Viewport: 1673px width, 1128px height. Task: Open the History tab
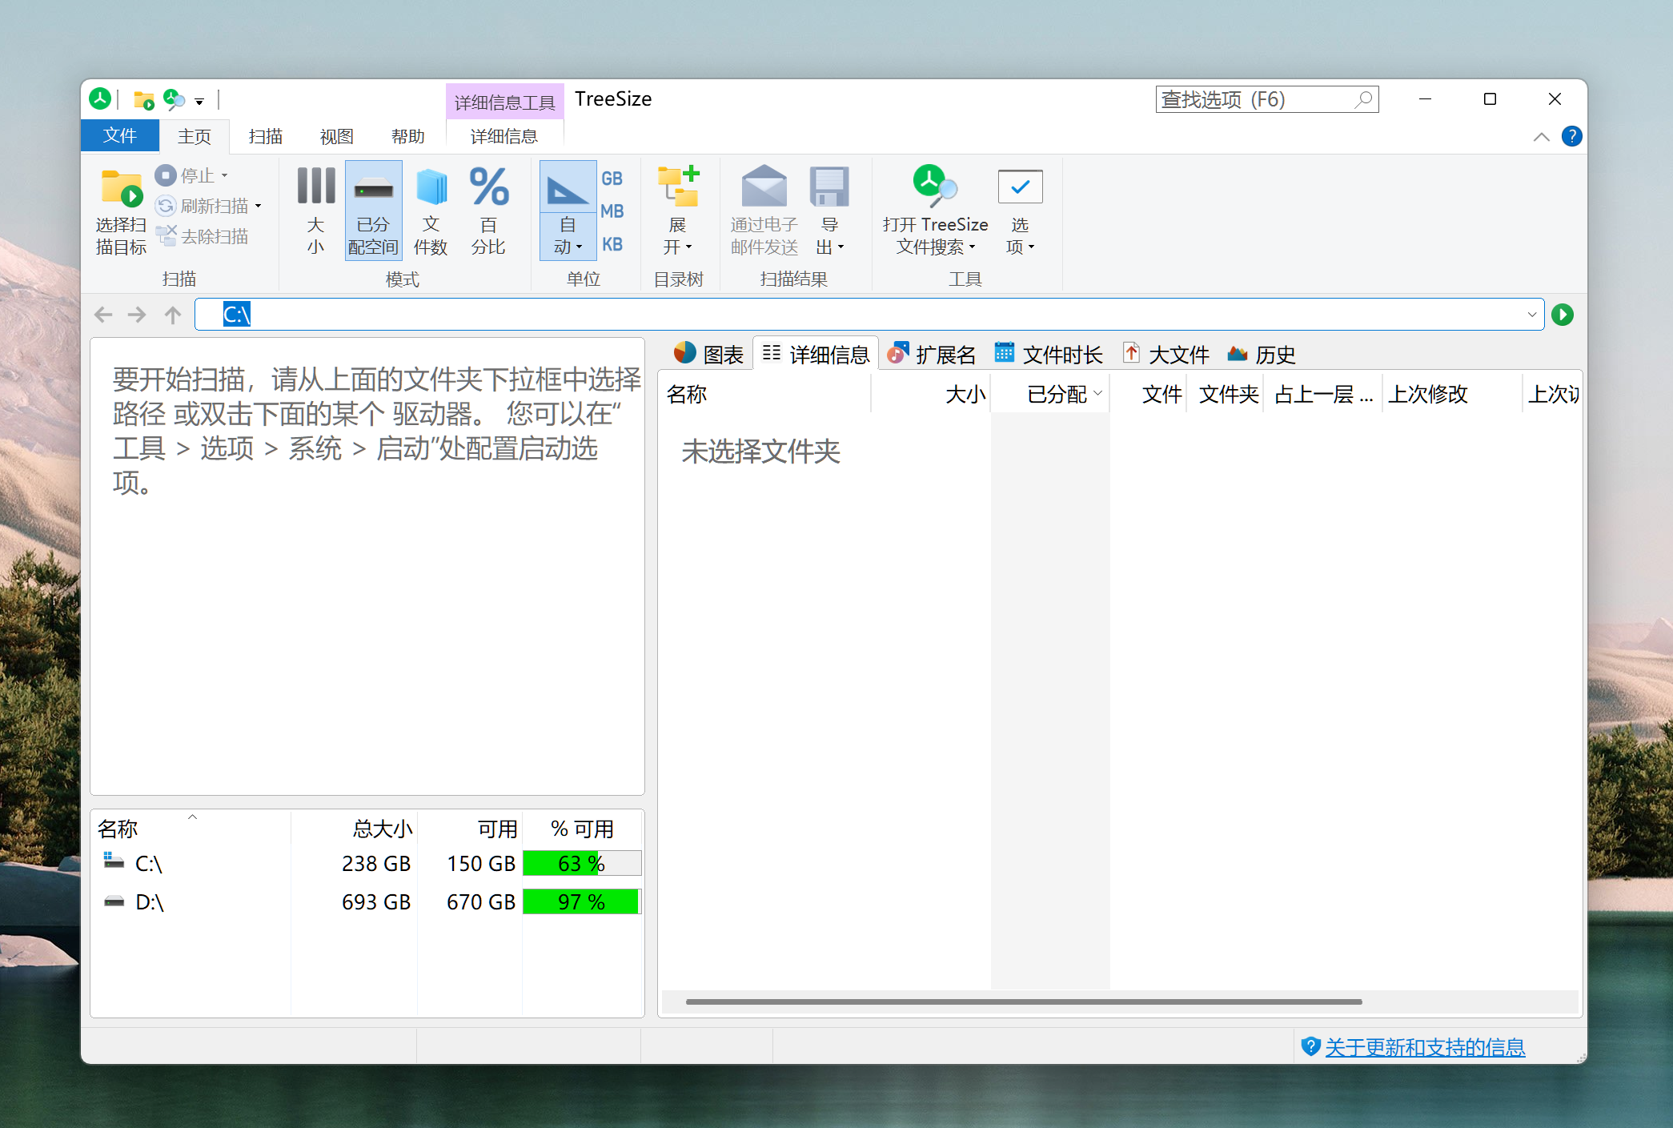click(x=1262, y=354)
